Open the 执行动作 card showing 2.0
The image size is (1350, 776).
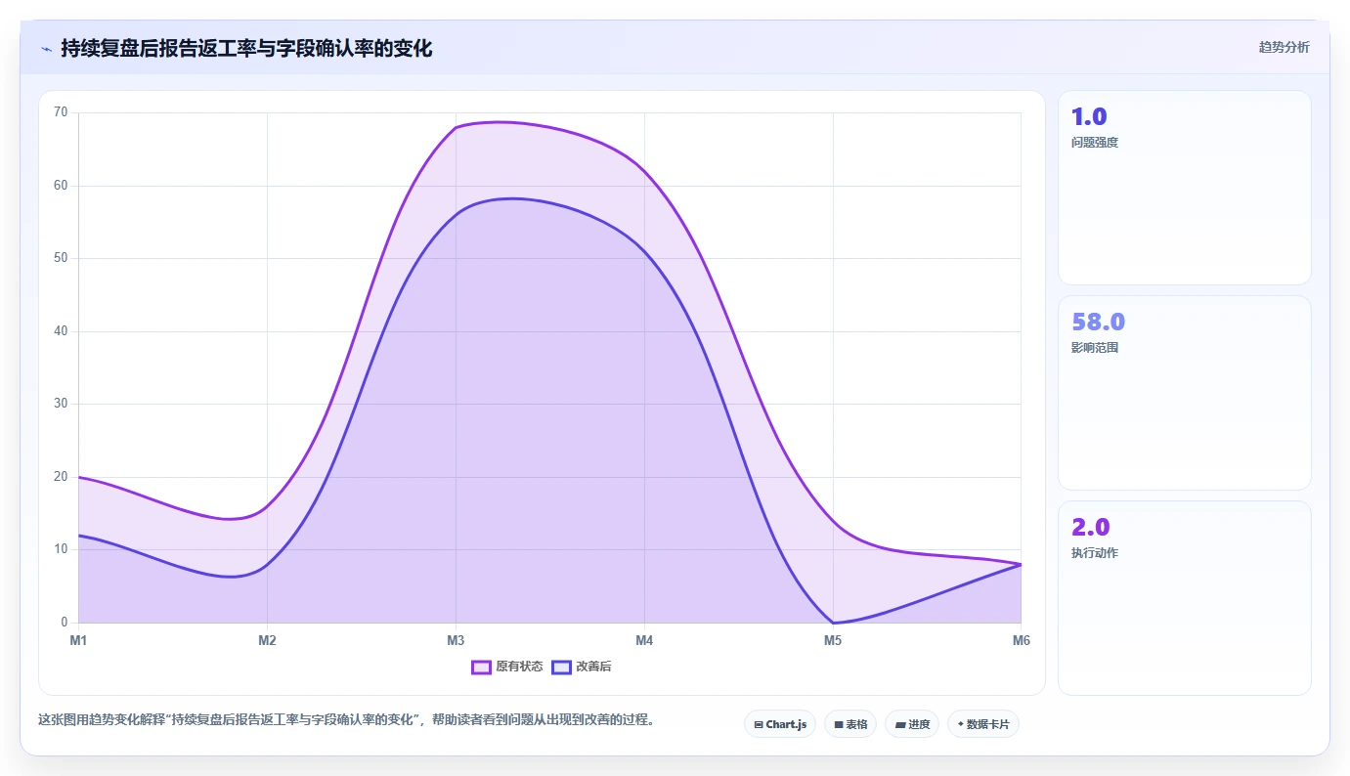coord(1184,598)
